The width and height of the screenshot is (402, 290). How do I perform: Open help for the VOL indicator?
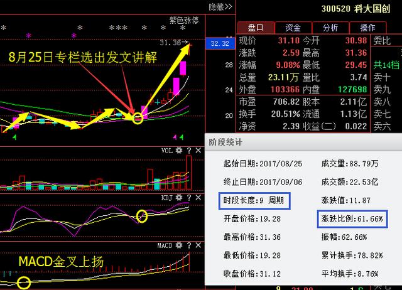point(188,151)
